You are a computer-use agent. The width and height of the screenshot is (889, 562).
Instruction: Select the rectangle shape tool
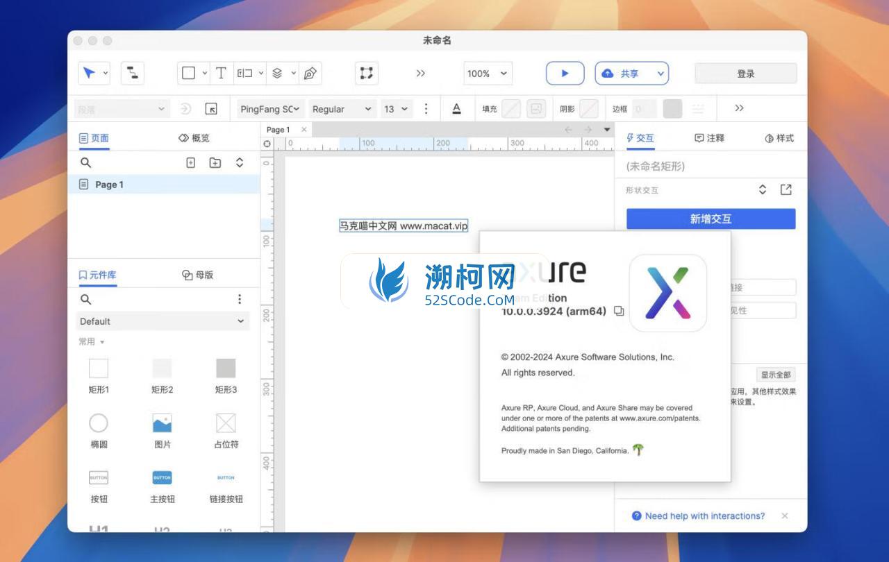188,73
